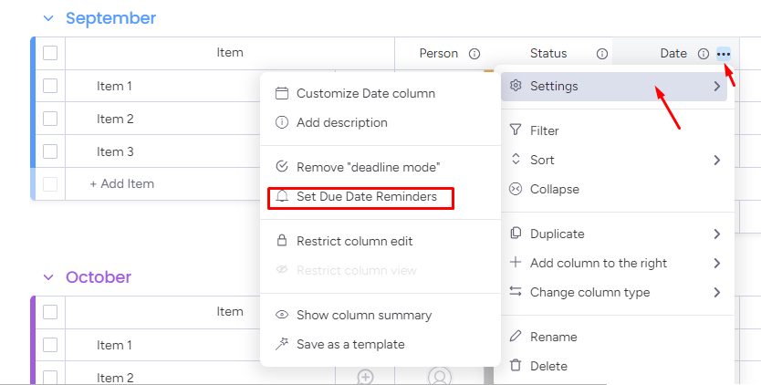Tick the checkbox for September Item 3
Image resolution: width=761 pixels, height=385 pixels.
point(50,151)
